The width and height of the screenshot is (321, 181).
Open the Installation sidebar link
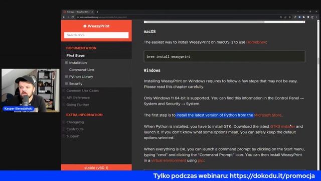78,62
